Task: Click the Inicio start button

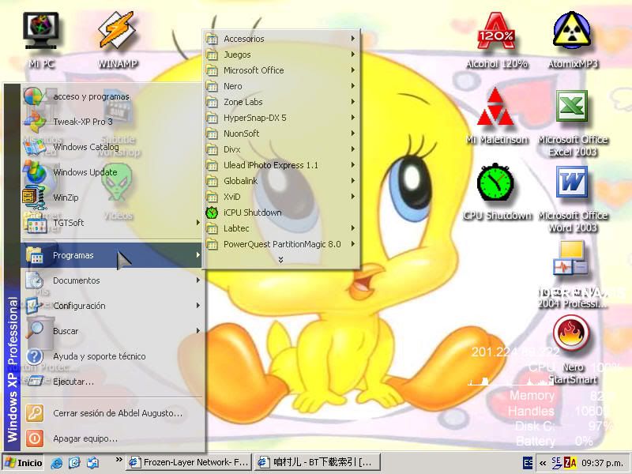Action: (24, 463)
